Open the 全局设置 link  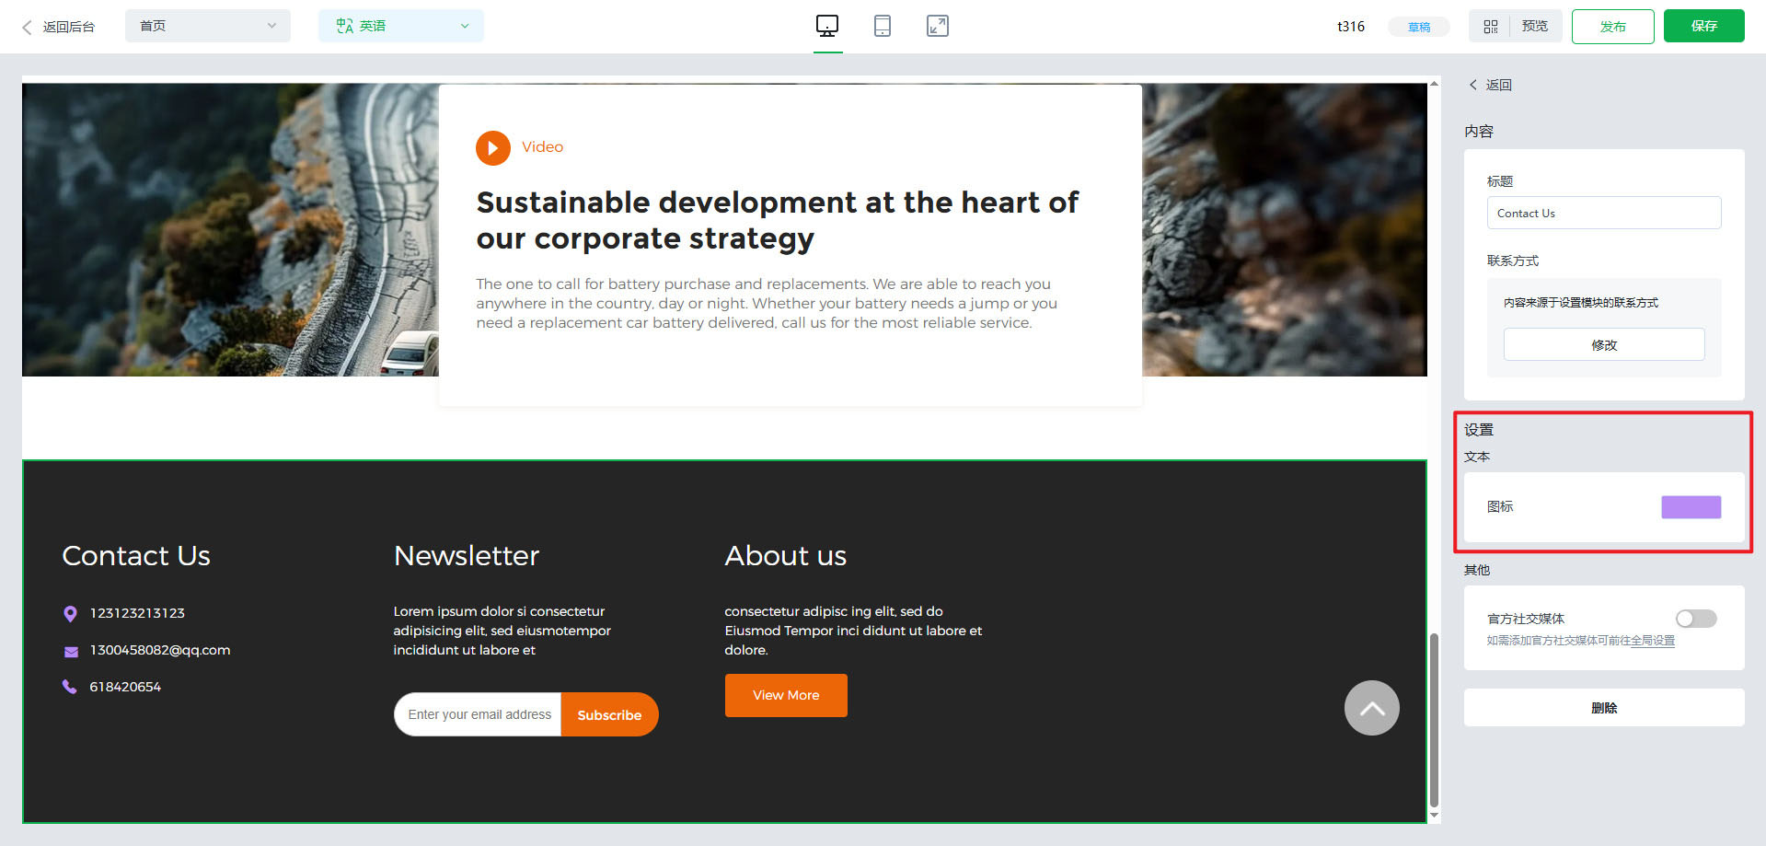[x=1652, y=641]
